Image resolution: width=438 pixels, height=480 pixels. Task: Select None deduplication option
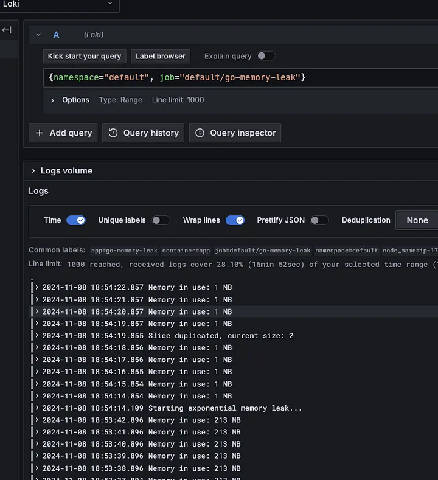417,220
